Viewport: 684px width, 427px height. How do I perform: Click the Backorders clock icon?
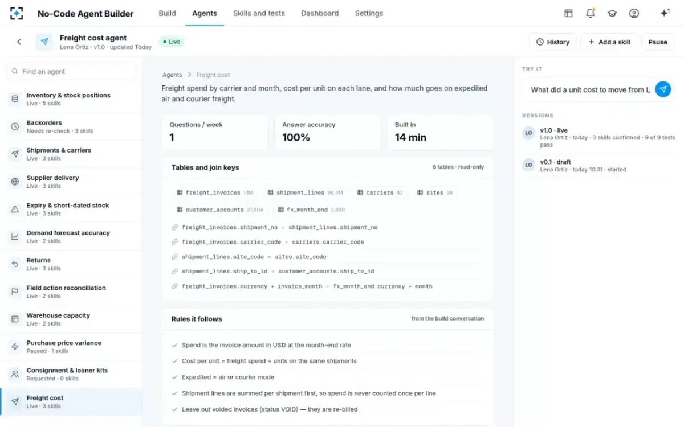[x=15, y=126]
